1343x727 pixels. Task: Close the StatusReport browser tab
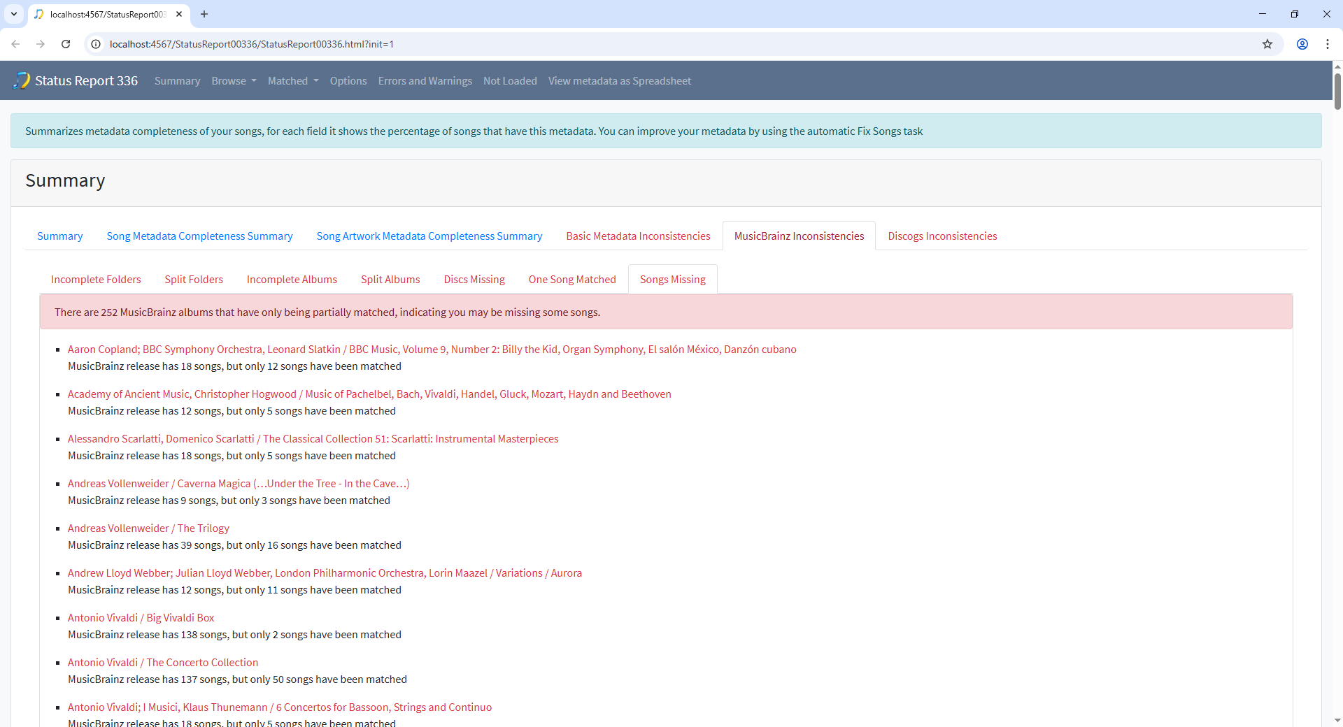(179, 14)
